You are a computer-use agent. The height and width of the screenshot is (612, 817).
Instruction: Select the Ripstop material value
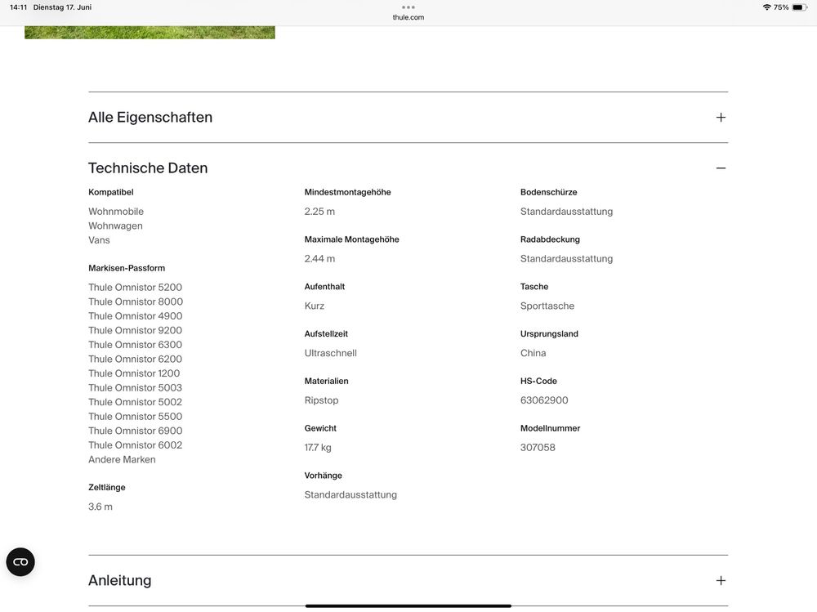coord(321,400)
